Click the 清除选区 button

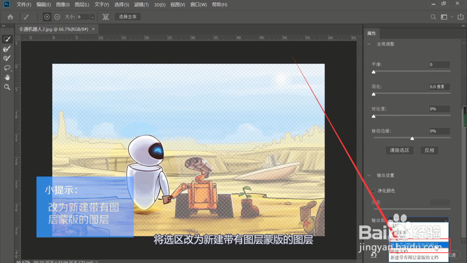[x=399, y=150]
